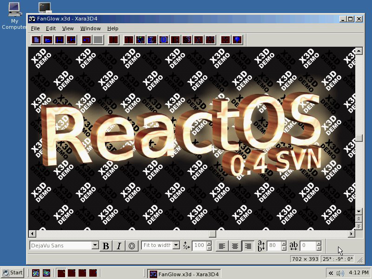Click the greyed-out Redo toolbar button
Viewport: 372px width, 279px height.
98,40
